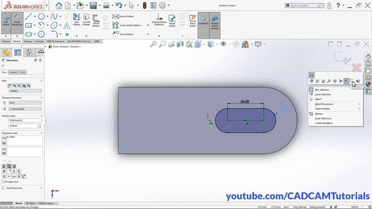Select the Polygon sketch tool
The image size is (372, 209).
click(x=41, y=34)
